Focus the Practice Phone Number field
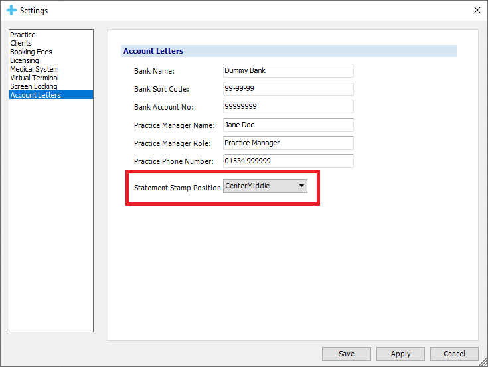 point(288,161)
